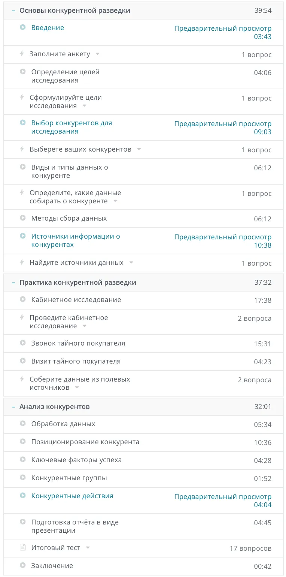The height and width of the screenshot is (577, 286).
Task: Click lightning icon beside Найдите источники данных
Action: (22, 262)
